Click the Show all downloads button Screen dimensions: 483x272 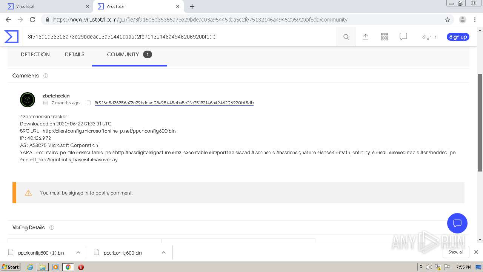click(x=455, y=252)
